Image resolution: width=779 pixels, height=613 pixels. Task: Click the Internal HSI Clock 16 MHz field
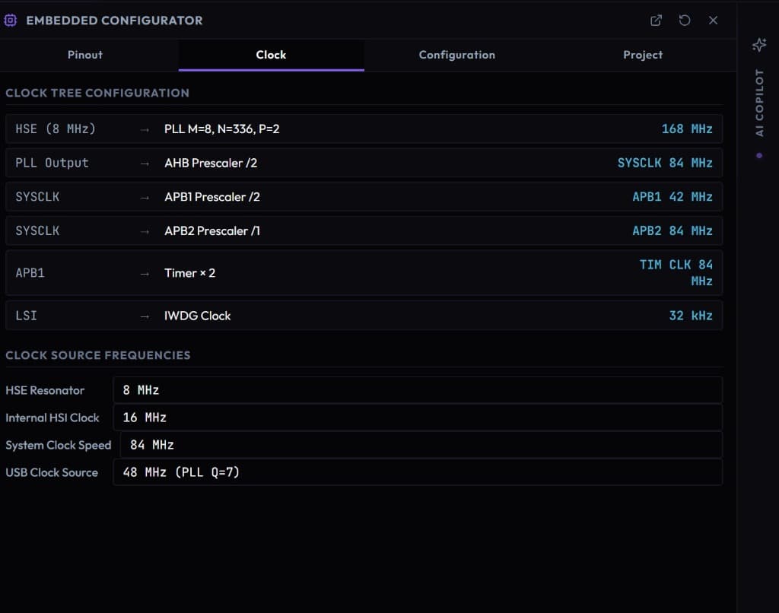418,418
